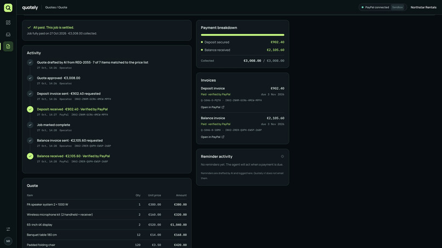Click the PA speaker system 2 × 1000 W row
Screen dimensions: 442x248
point(106,205)
